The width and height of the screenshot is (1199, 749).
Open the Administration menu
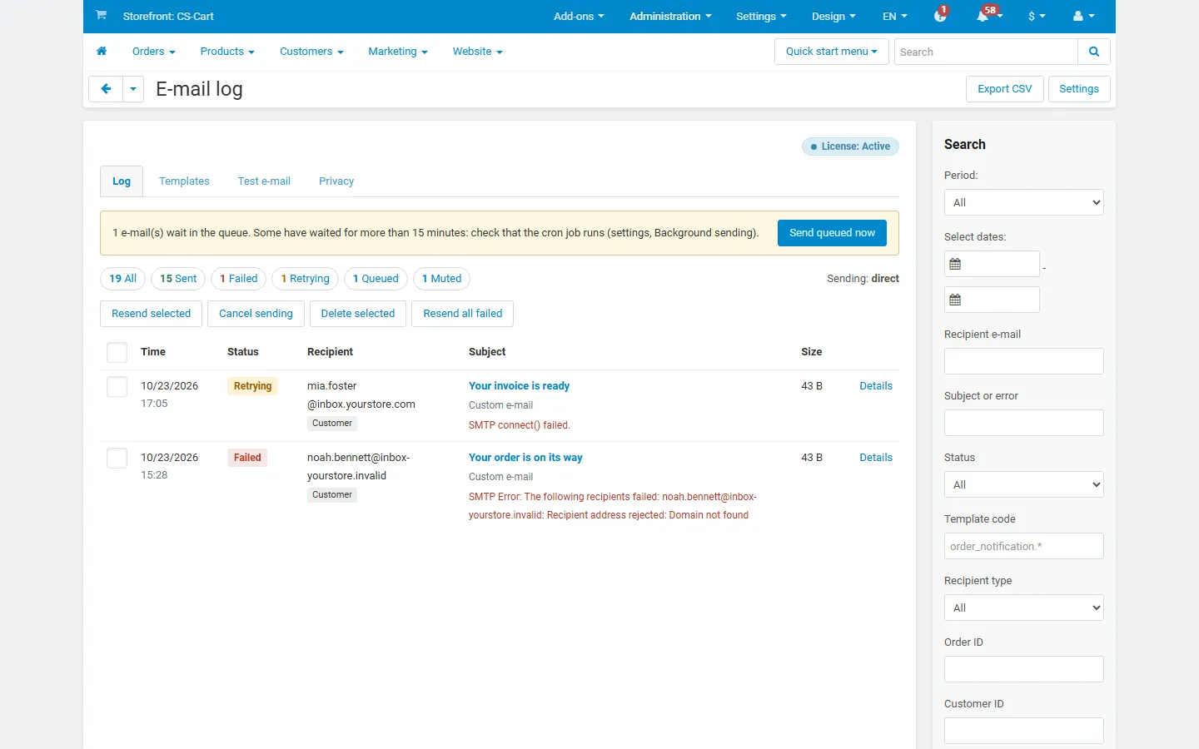670,16
